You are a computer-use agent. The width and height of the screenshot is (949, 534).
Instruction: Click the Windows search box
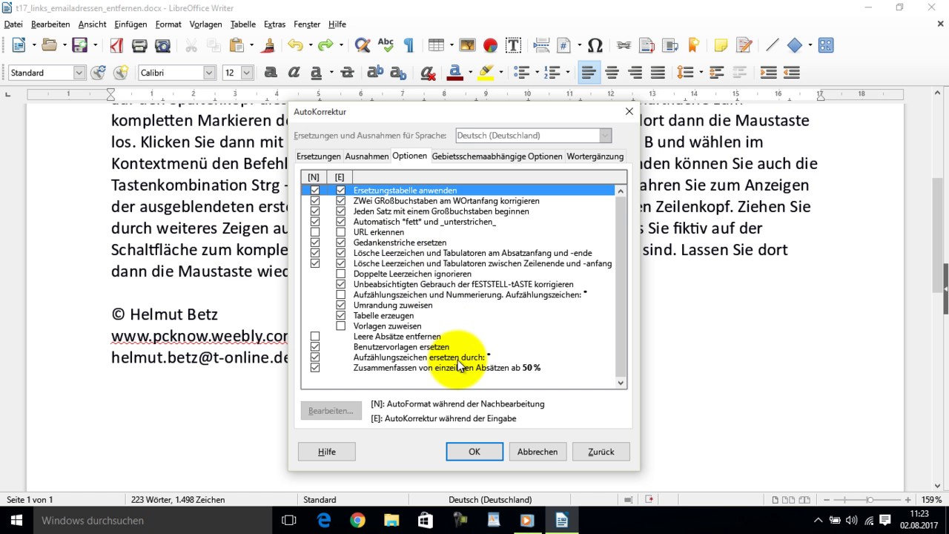(153, 521)
